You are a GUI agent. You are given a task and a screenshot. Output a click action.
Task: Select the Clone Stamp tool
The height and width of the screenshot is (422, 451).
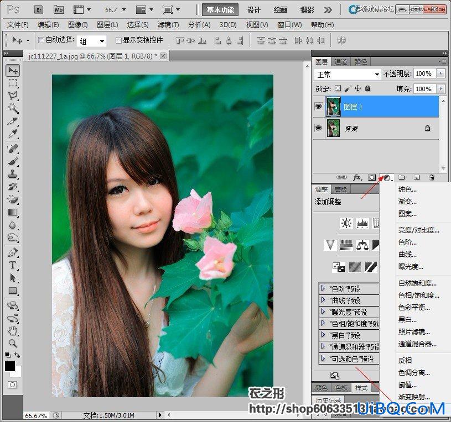[12, 174]
